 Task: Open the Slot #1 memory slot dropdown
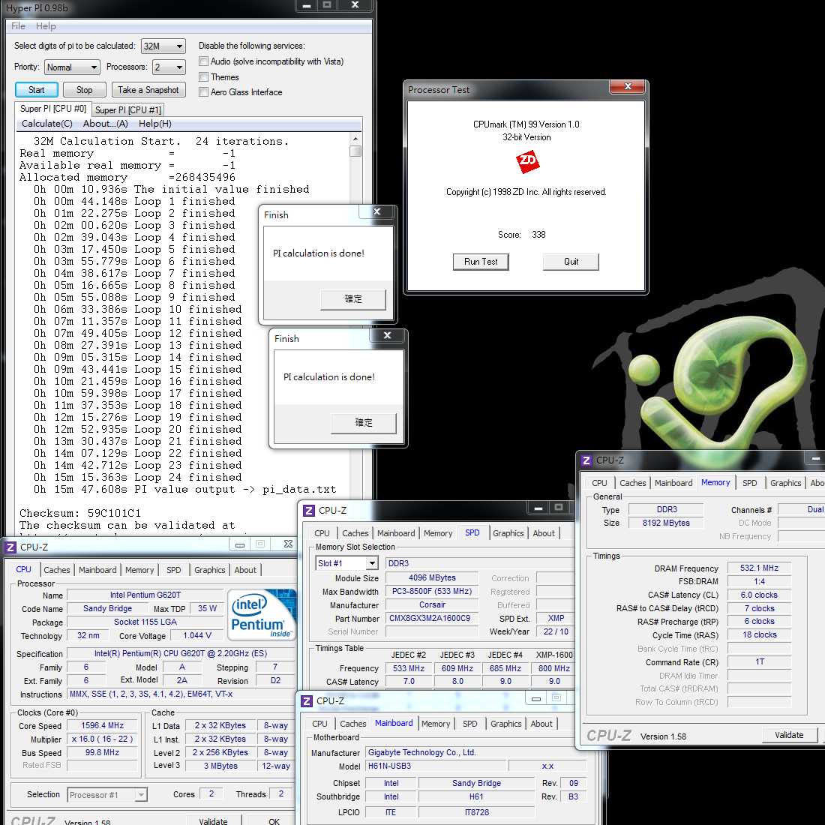point(347,563)
